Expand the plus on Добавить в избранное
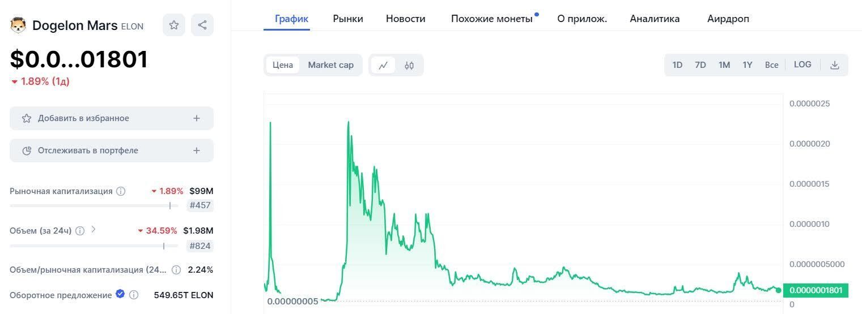Screen dimensions: 862x314 (197, 118)
